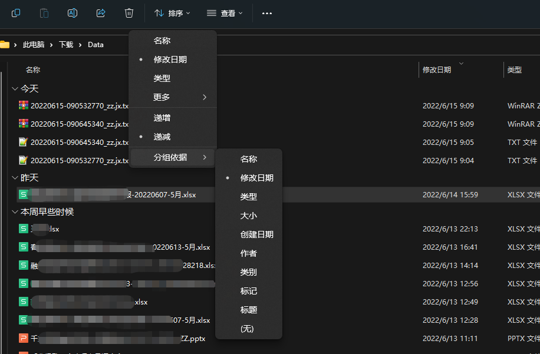540x354 pixels.
Task: Click the delete trash can icon
Action: [x=129, y=13]
